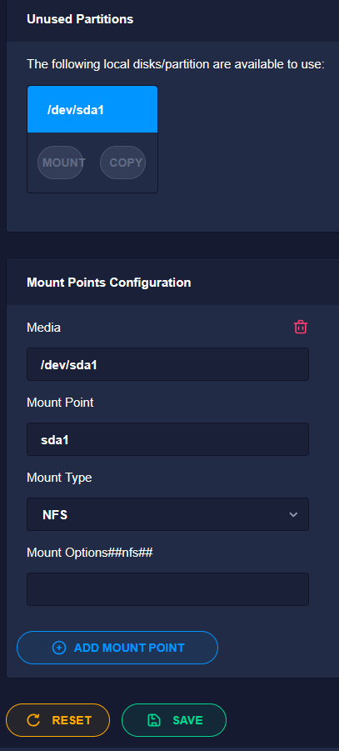The height and width of the screenshot is (751, 339).
Task: Click the MOUNT button for /dev/sda1
Action: 61,163
